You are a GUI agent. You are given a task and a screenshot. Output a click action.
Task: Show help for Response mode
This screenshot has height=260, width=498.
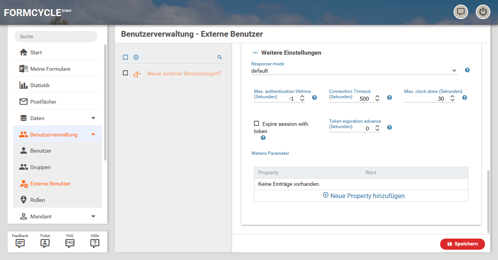coord(467,70)
